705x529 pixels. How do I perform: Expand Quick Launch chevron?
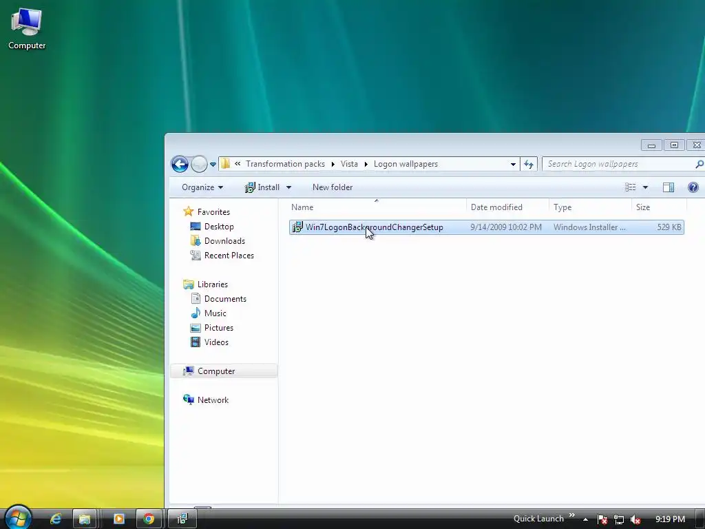[x=572, y=515]
